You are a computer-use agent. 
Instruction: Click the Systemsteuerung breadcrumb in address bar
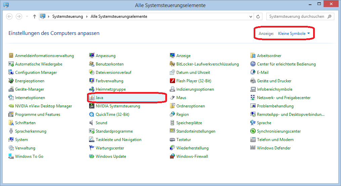[68, 16]
